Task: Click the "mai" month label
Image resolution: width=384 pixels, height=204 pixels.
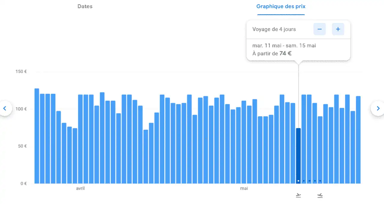Action: click(244, 188)
